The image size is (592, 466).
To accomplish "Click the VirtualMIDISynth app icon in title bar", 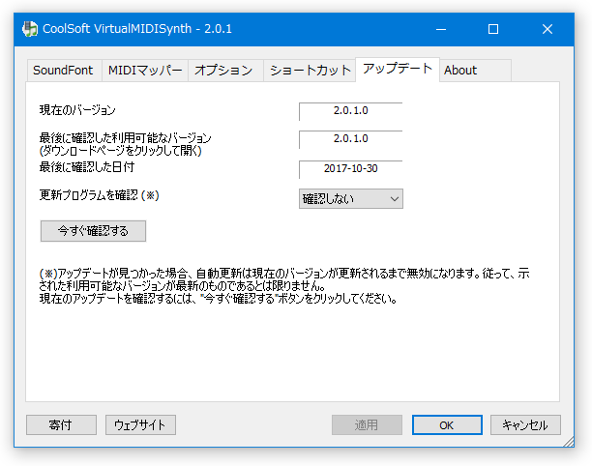I will pyautogui.click(x=30, y=29).
